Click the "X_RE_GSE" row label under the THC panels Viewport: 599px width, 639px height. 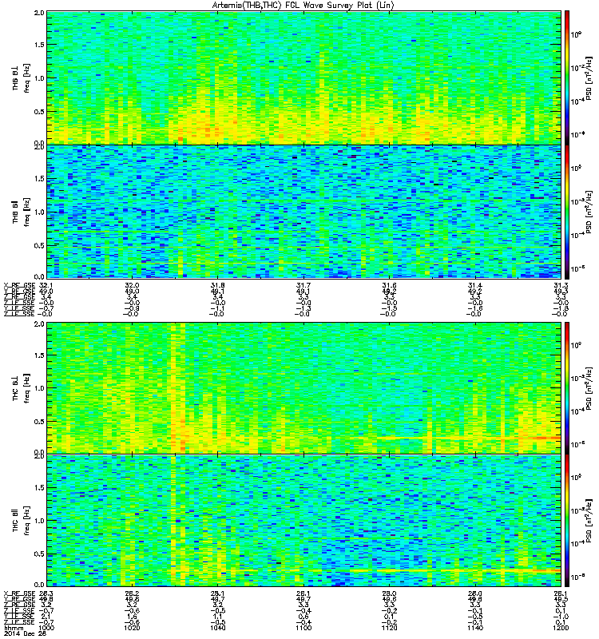[19, 593]
